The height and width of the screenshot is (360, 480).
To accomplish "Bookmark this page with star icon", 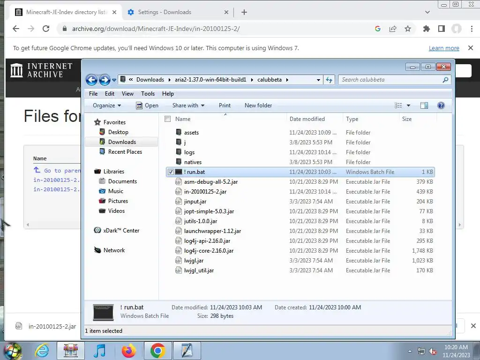I will click(408, 29).
